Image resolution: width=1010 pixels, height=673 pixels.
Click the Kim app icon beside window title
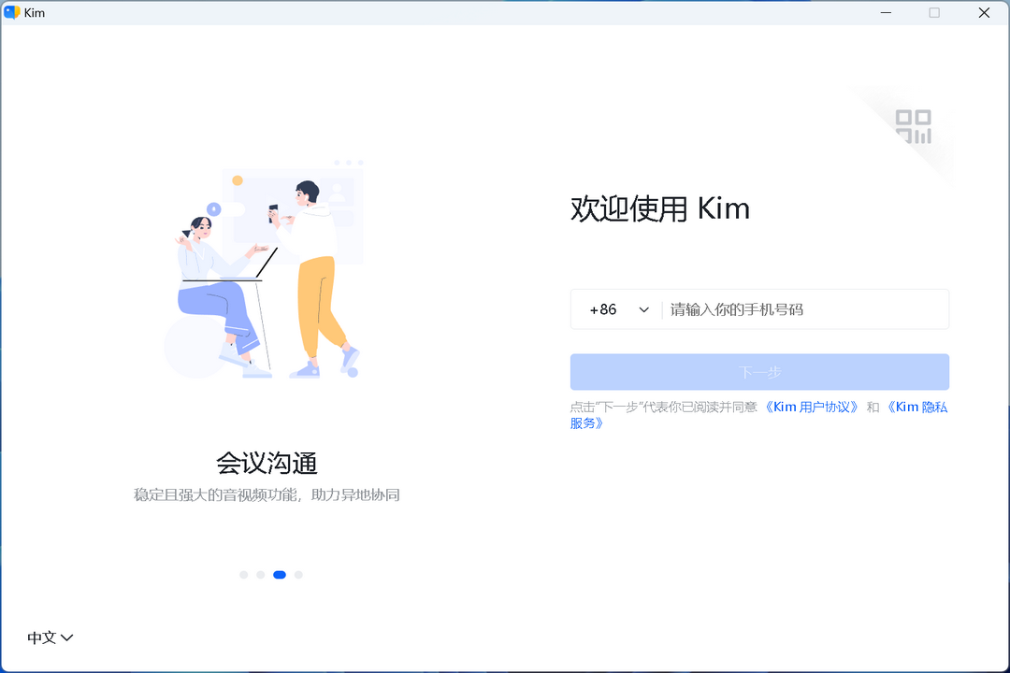pos(13,12)
